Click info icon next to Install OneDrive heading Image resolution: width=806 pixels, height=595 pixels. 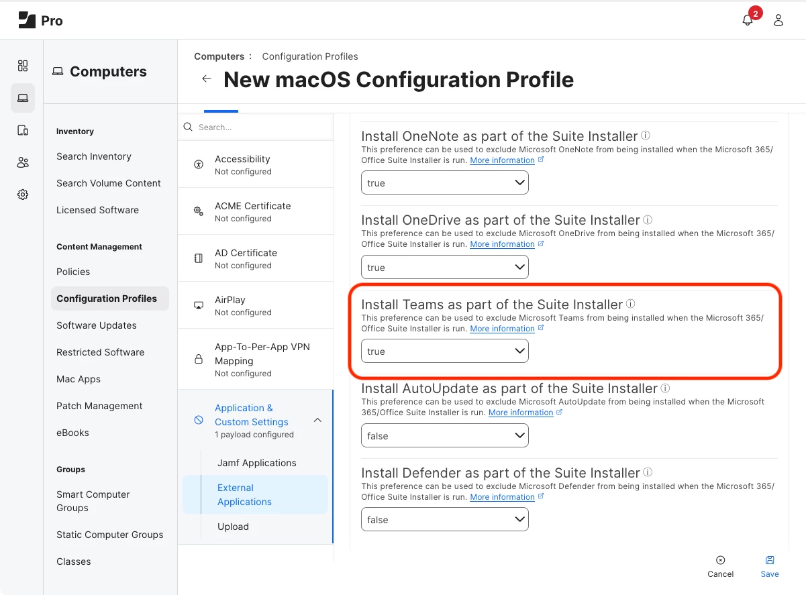click(x=648, y=219)
